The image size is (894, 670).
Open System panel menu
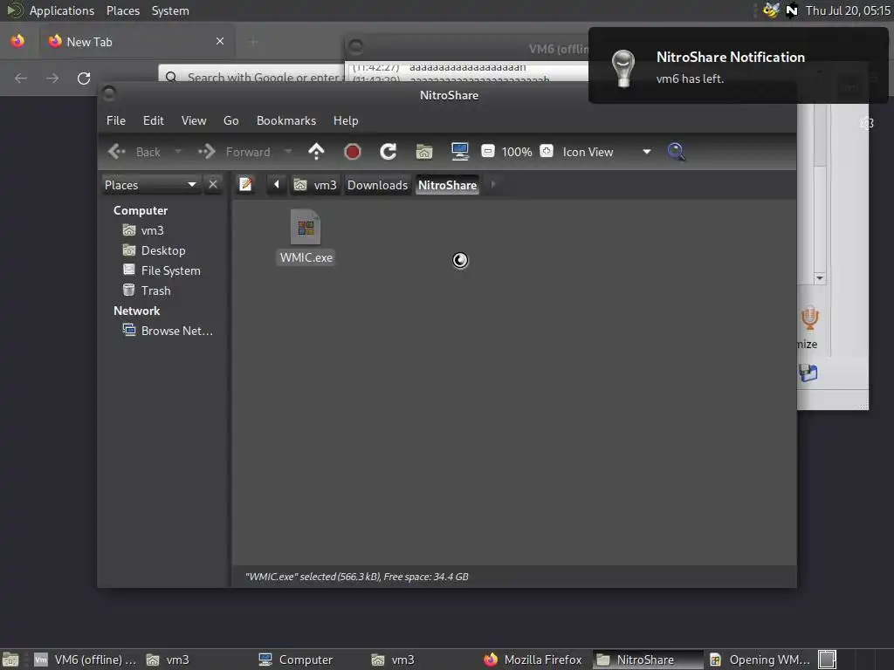pos(170,10)
